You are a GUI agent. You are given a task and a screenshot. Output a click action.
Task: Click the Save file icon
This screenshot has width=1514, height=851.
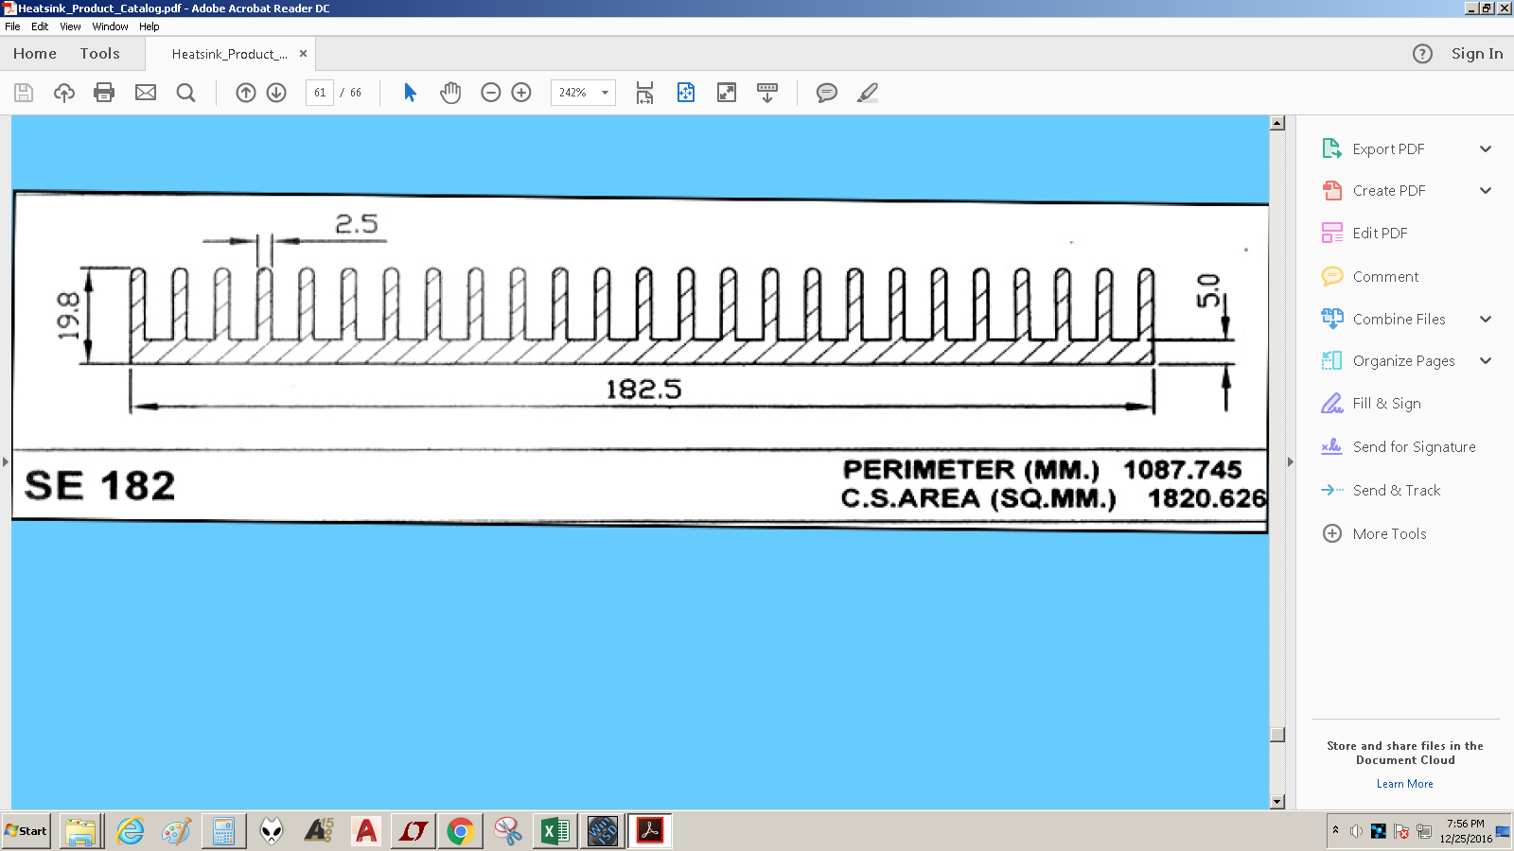[x=24, y=93]
